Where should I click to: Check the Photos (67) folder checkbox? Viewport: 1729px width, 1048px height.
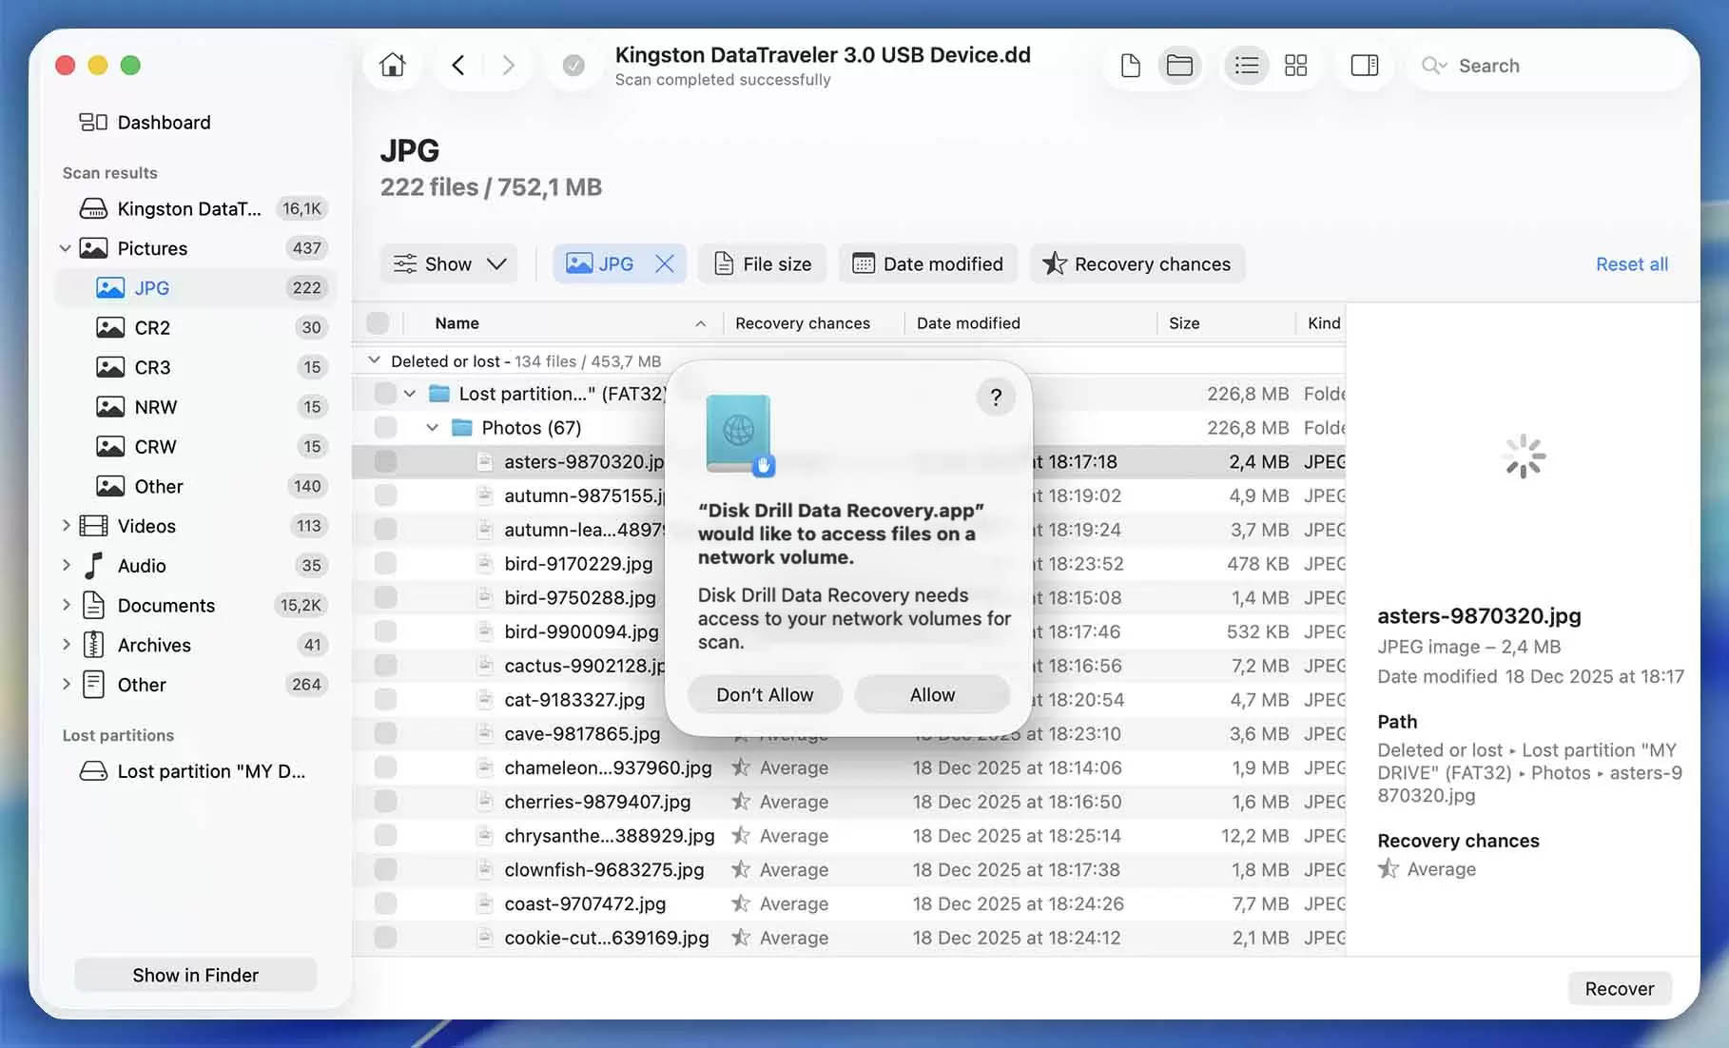385,428
